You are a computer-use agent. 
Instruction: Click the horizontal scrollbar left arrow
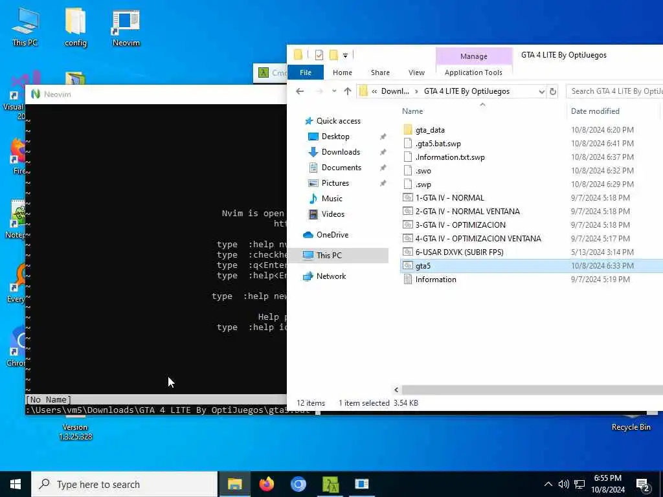tap(396, 390)
